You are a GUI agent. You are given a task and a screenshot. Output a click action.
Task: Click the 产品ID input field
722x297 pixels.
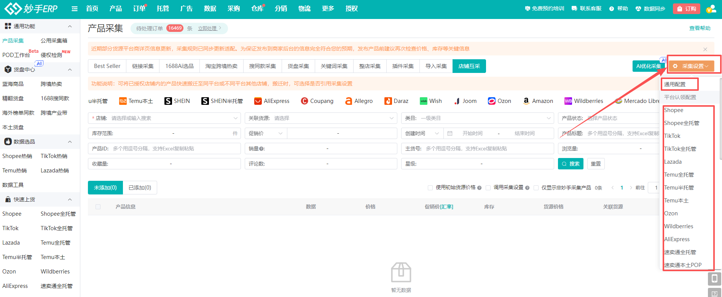pyautogui.click(x=164, y=148)
